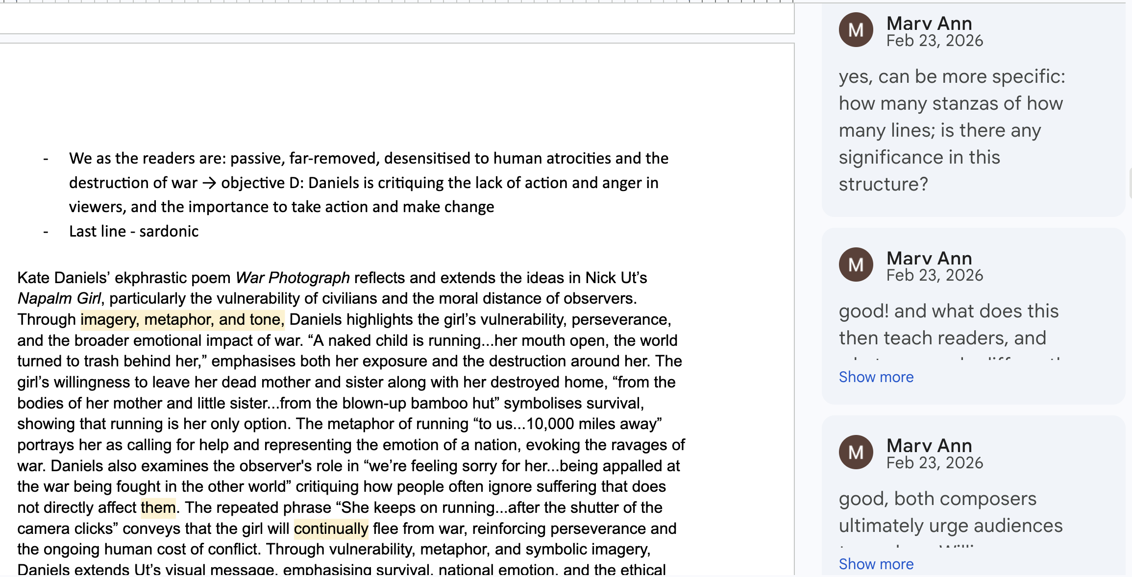Click the italic title "War Photograph"
Screen dimensions: 1132x577
point(293,278)
